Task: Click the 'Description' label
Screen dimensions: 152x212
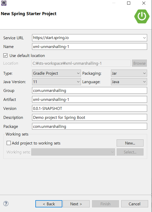Action: [x=13, y=118]
